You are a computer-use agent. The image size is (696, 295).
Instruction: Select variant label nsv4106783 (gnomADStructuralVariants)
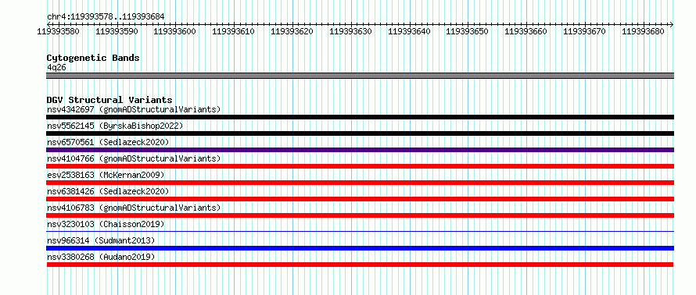coord(134,208)
